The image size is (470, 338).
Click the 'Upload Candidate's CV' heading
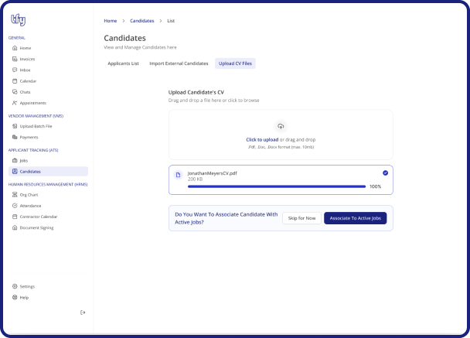coord(196,92)
